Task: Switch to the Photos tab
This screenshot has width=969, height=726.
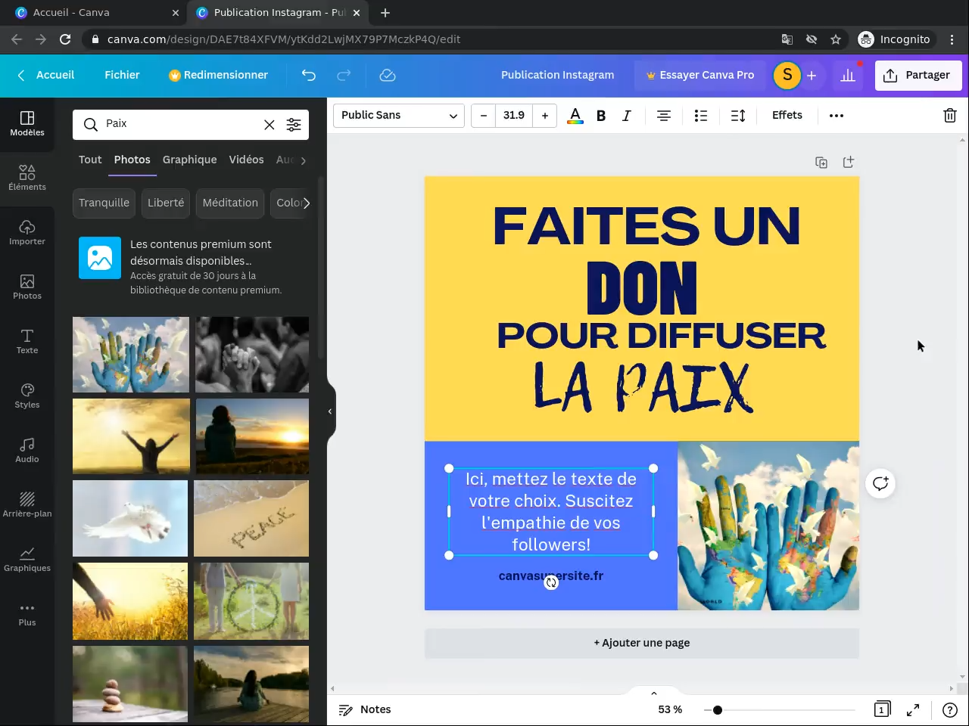Action: click(x=132, y=160)
